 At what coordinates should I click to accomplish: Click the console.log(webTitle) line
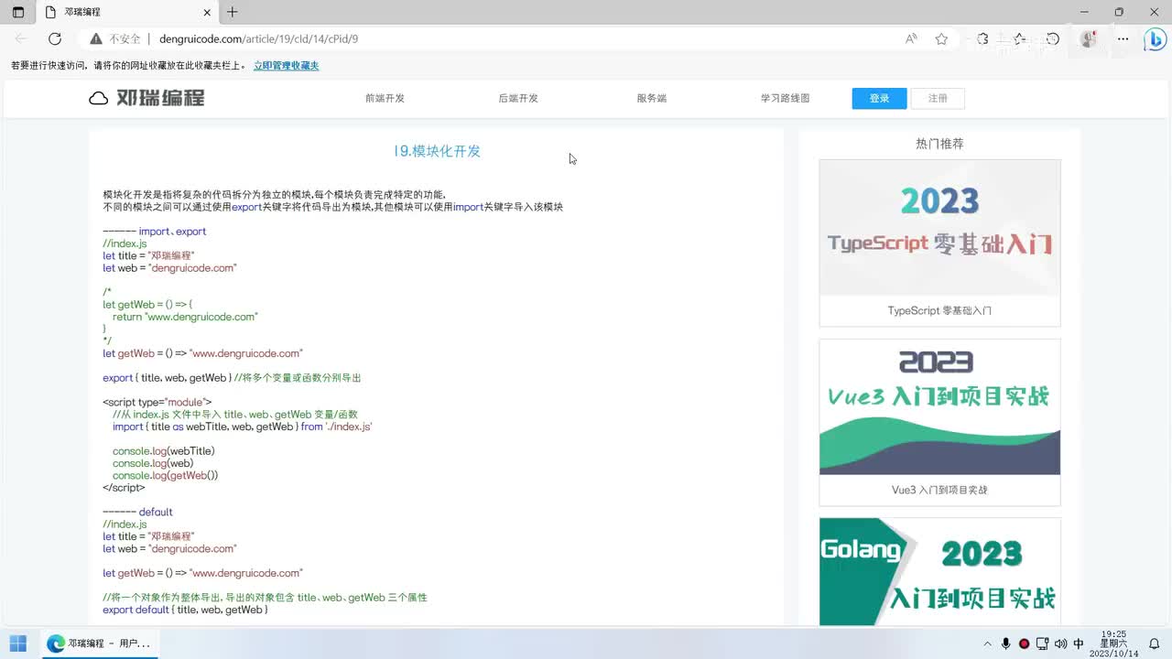click(163, 451)
